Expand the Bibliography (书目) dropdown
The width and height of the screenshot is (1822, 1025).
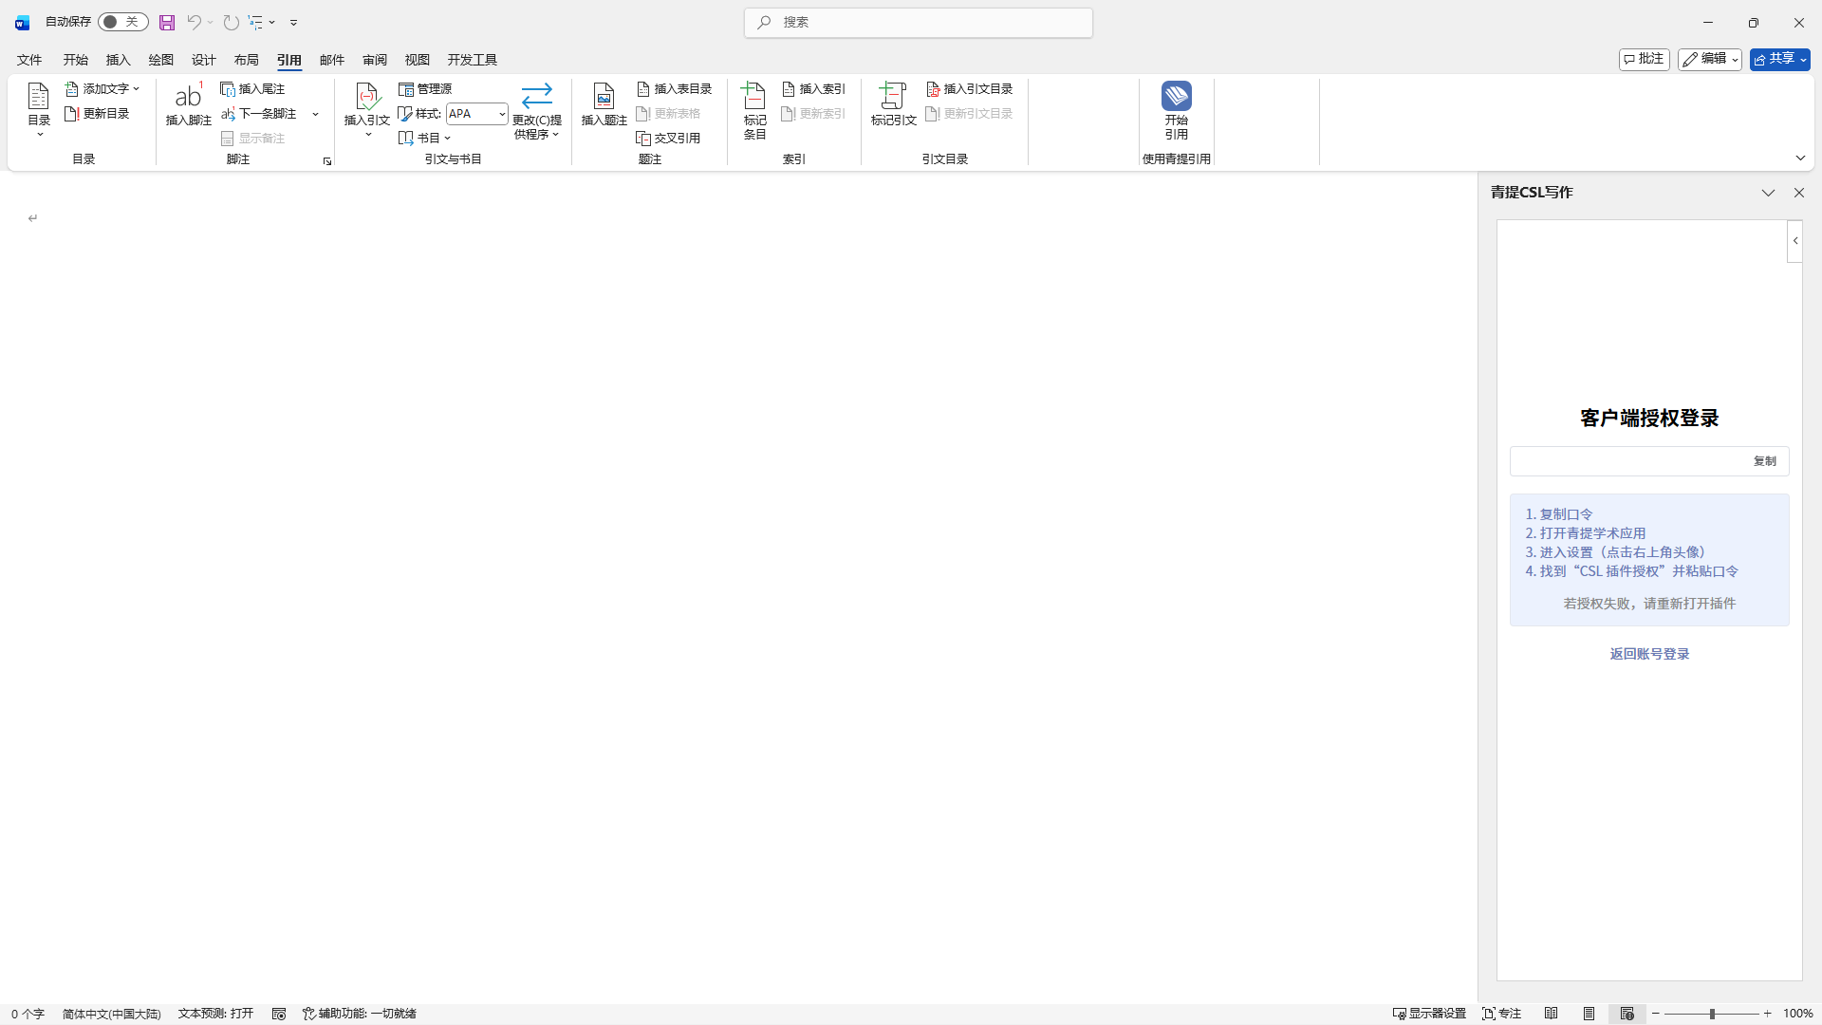424,139
